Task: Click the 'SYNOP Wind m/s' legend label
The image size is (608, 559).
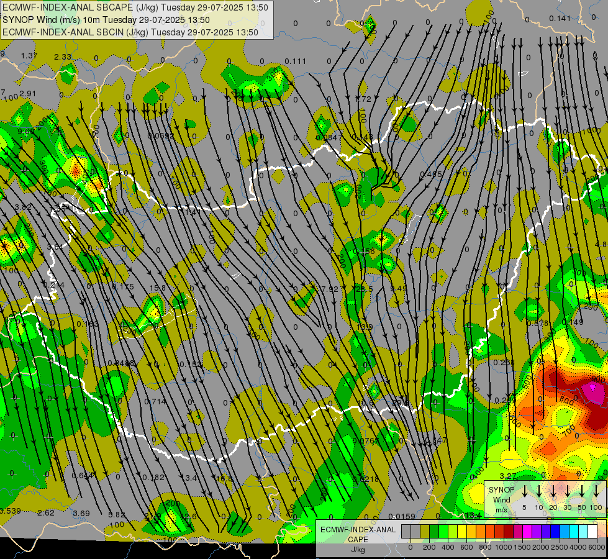Action: coord(502,500)
